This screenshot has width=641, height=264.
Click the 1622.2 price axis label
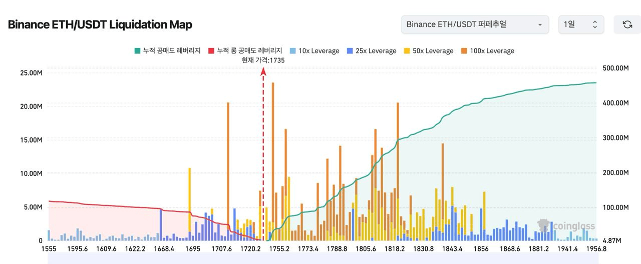(x=135, y=248)
